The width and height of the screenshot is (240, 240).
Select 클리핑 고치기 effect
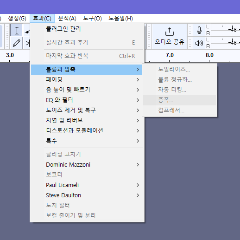pos(87,155)
